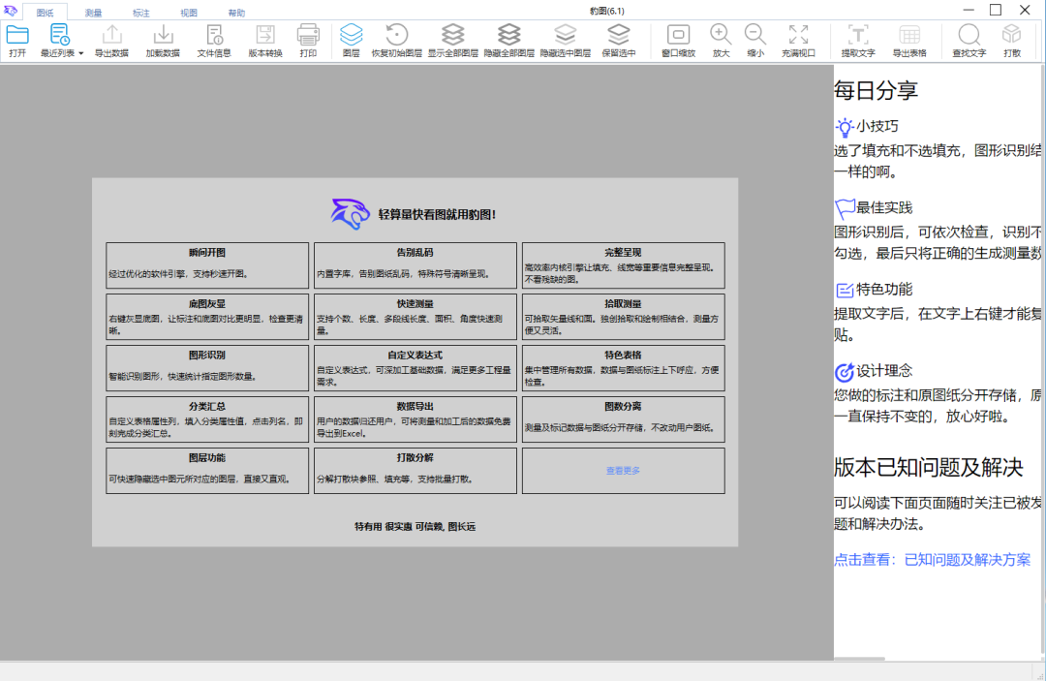Viewport: 1046px width, 681px height.
Task: Click the 特色表格 feature card
Action: [623, 368]
